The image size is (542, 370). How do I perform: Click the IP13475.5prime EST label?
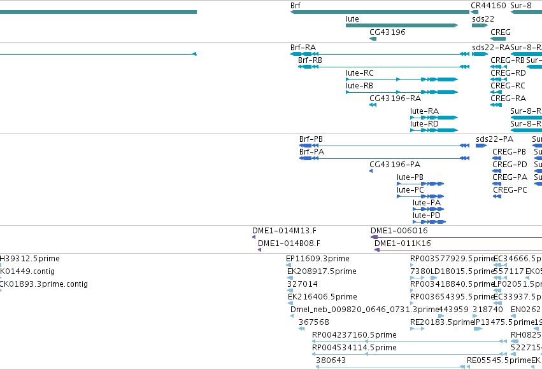[x=504, y=322]
